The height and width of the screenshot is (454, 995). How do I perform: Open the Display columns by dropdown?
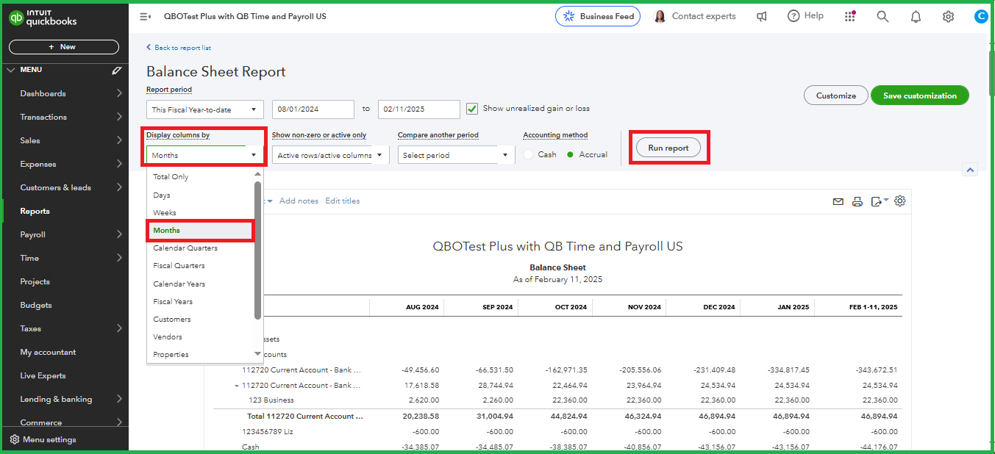coord(205,155)
